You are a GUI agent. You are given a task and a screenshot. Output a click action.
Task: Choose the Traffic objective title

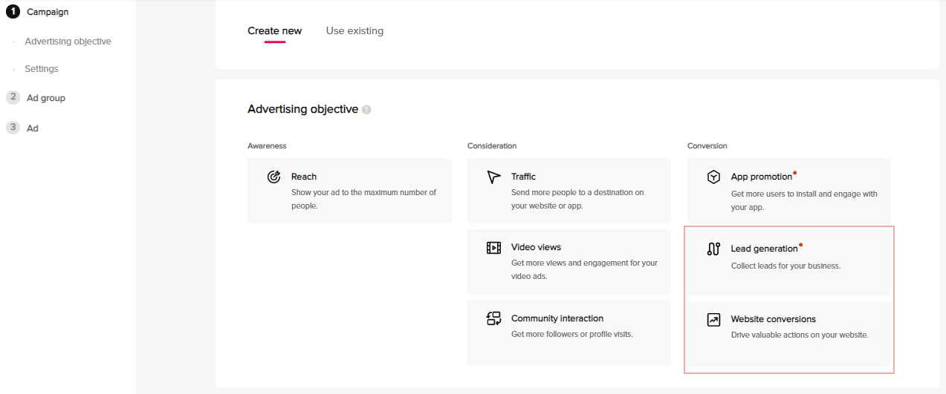(523, 177)
